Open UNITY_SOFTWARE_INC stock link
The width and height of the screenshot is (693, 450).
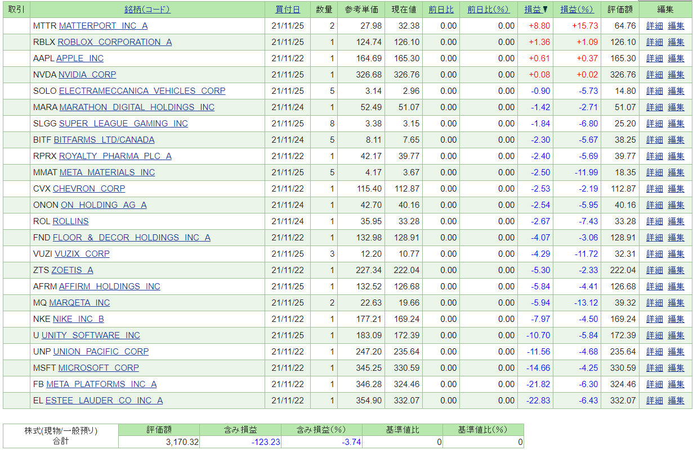coord(91,335)
